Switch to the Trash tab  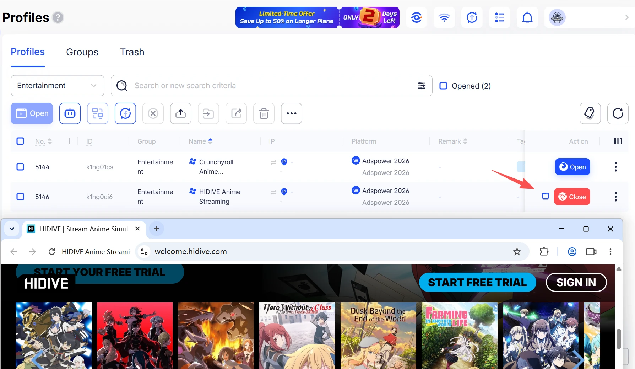(132, 52)
